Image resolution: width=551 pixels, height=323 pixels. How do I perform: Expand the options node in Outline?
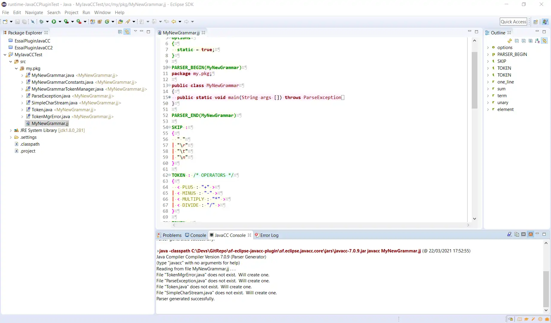coord(488,48)
